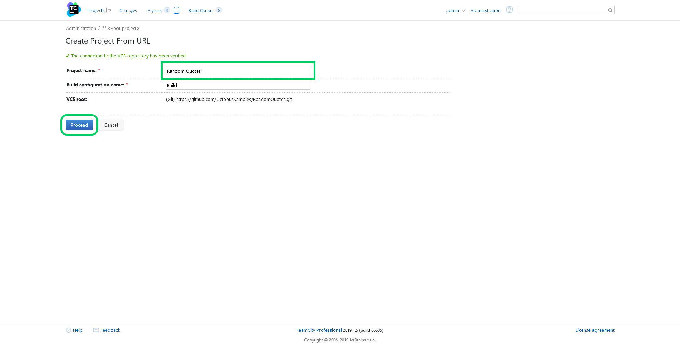Select the VCS root Git URL text
This screenshot has height=355, width=686.
point(229,100)
